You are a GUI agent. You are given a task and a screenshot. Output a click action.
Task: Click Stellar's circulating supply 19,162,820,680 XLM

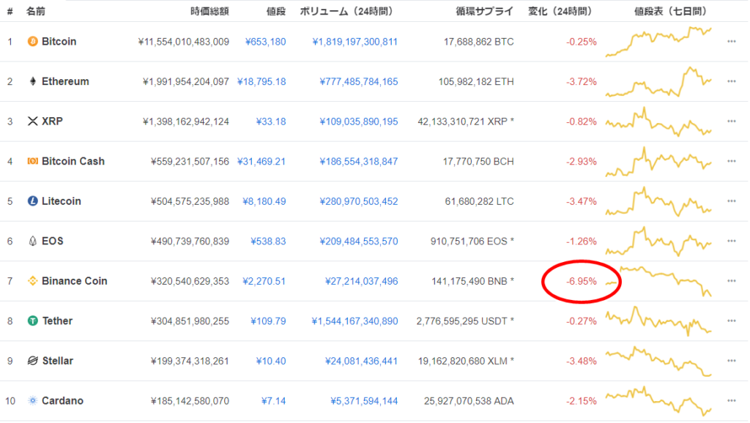pos(466,362)
